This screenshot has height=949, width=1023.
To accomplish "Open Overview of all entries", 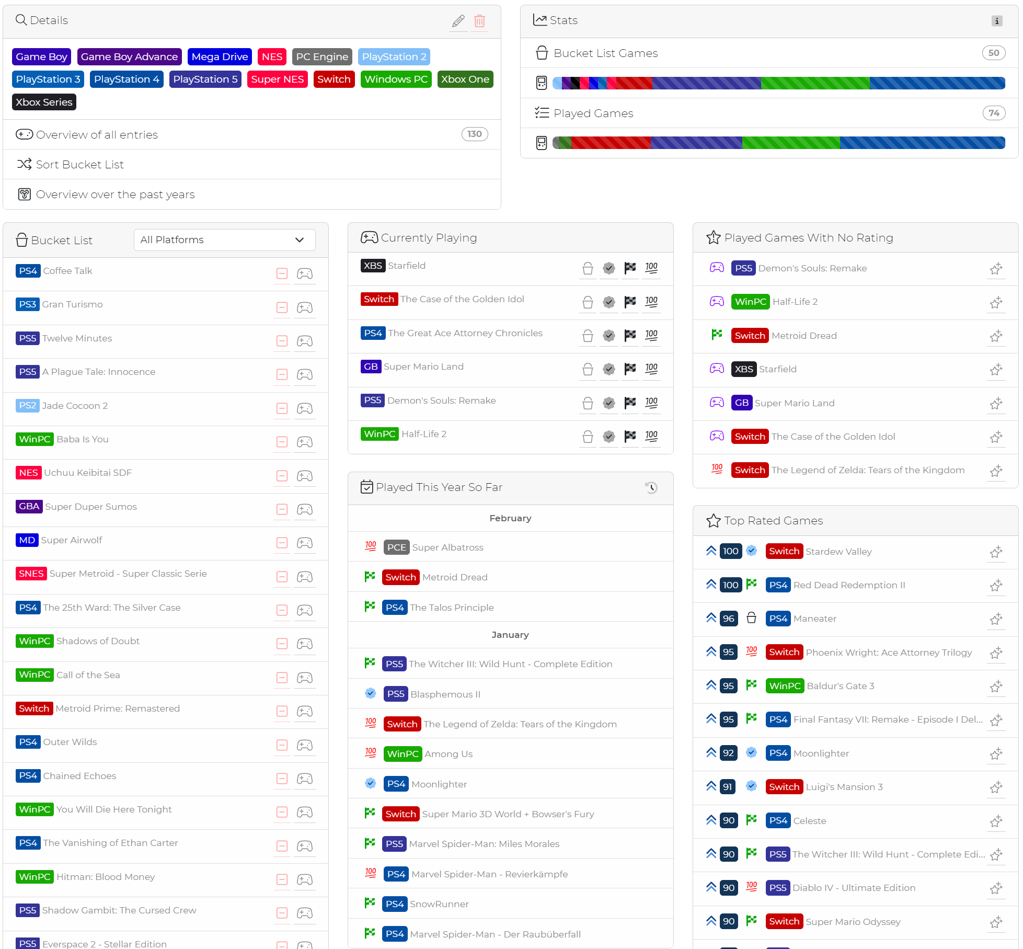I will pyautogui.click(x=252, y=134).
